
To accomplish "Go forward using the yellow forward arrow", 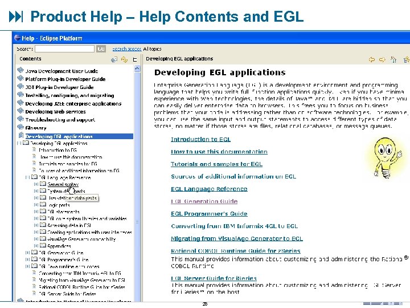I will pyautogui.click(x=382, y=59).
